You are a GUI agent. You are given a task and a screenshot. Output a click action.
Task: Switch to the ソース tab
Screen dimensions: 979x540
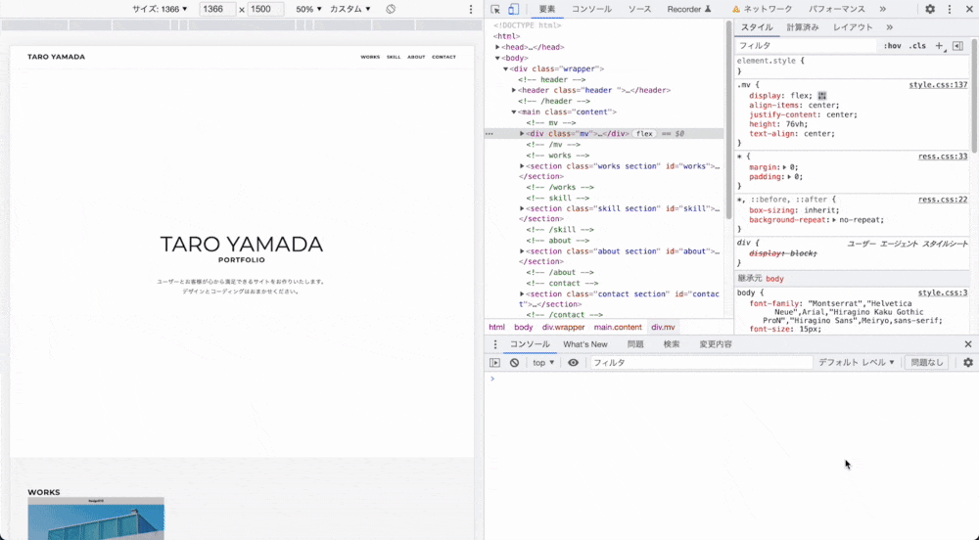pos(639,10)
